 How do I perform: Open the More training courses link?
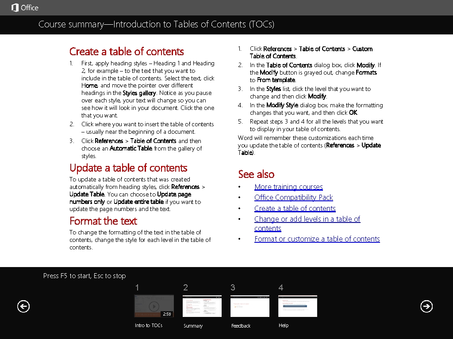pos(288,187)
